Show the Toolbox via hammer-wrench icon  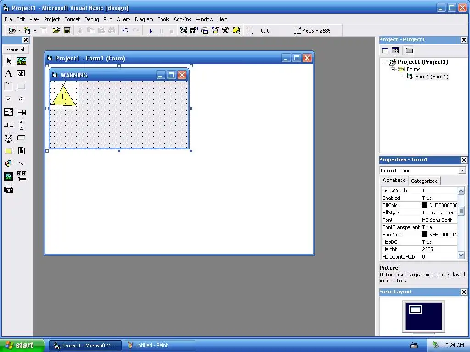click(x=226, y=31)
